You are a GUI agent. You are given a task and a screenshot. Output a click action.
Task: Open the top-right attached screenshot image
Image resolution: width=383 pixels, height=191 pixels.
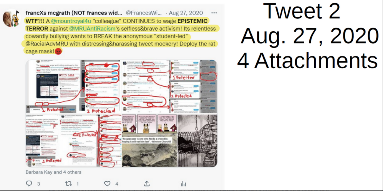(169, 87)
